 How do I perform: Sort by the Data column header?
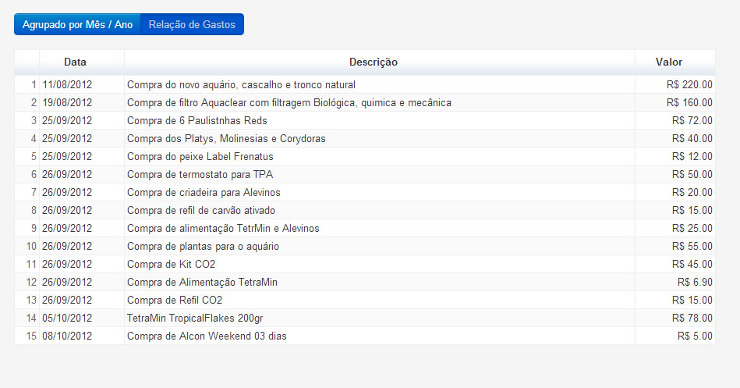pos(82,62)
